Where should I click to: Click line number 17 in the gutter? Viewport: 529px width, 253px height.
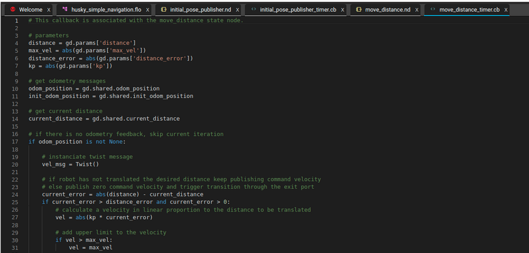15,142
